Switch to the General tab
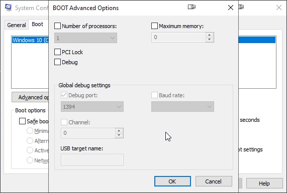 (x=17, y=25)
